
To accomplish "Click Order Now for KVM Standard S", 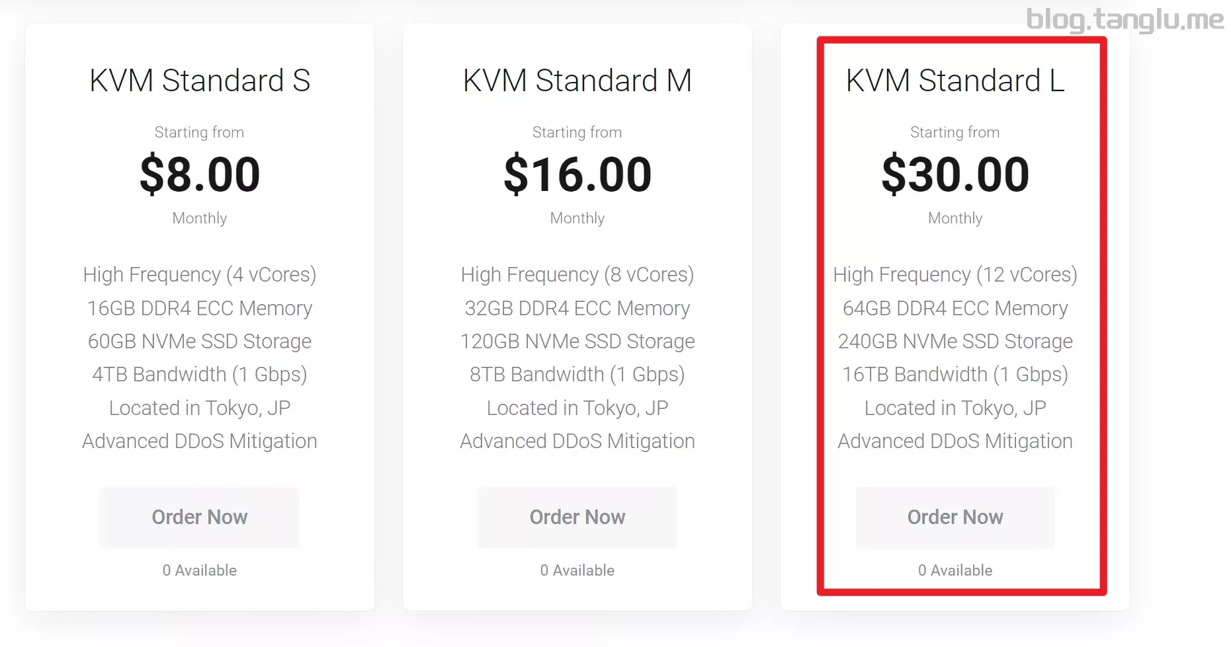I will [x=199, y=517].
